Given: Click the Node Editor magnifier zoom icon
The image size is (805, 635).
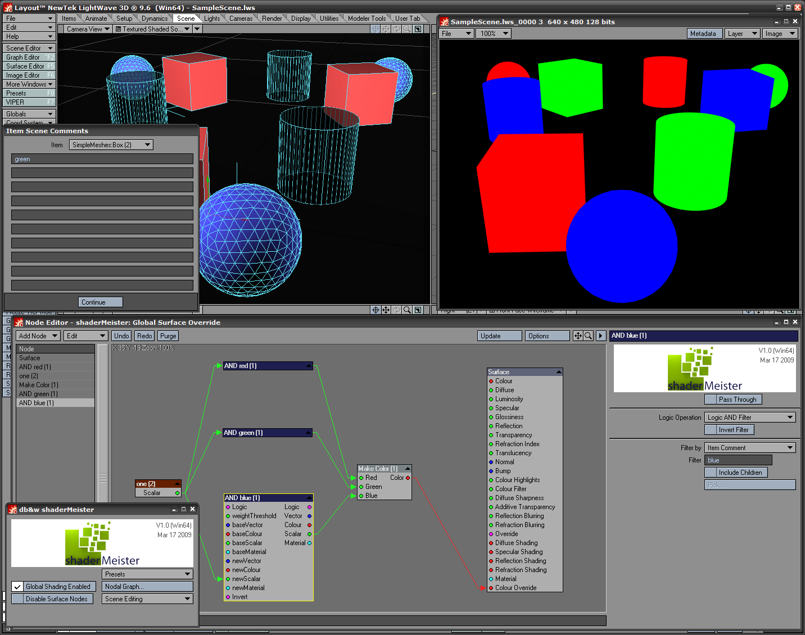Looking at the screenshot, I should coord(588,335).
